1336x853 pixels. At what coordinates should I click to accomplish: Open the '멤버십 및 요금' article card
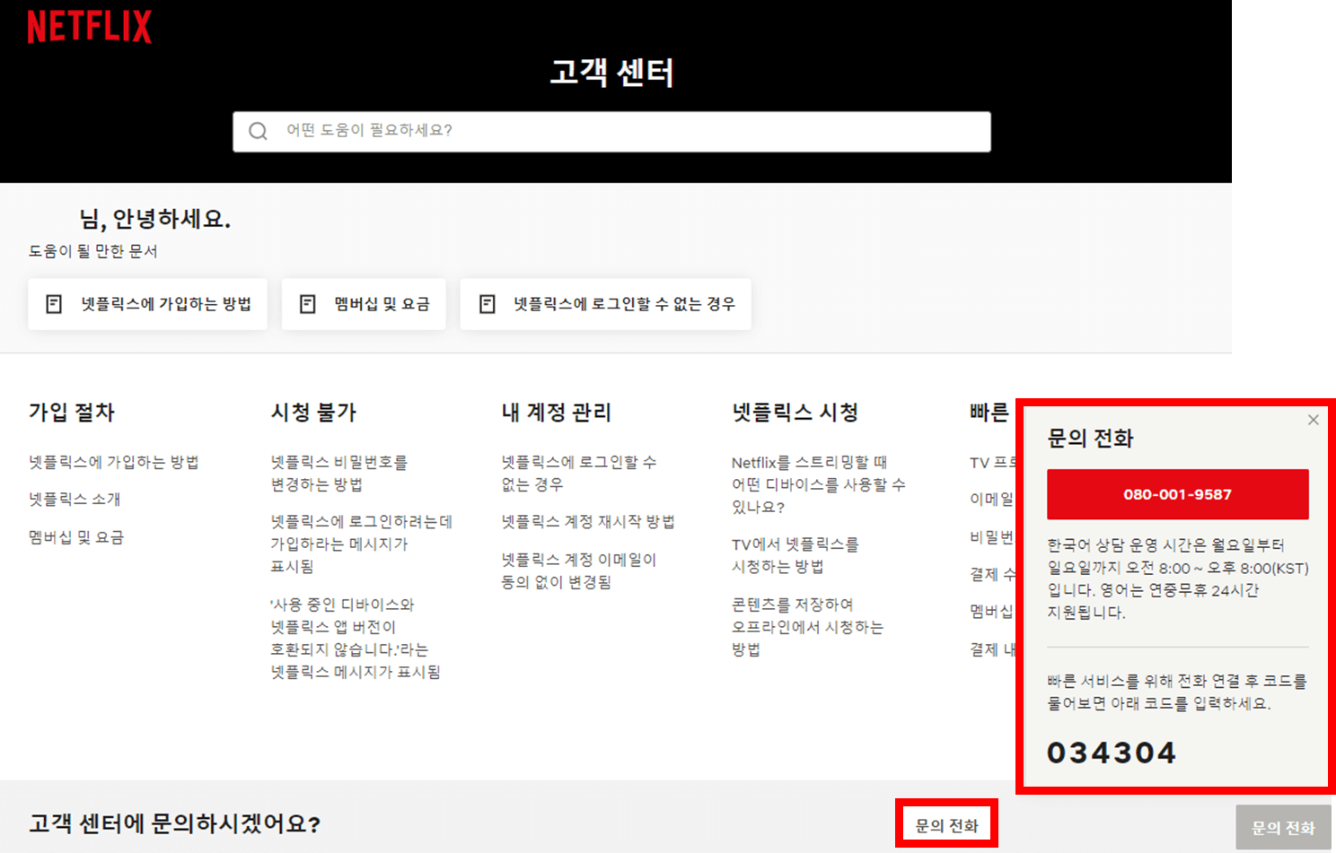tap(364, 304)
